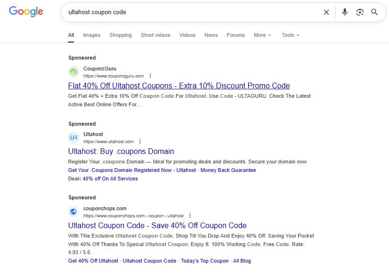Clear the search box with X icon
This screenshot has height=273, width=389.
(x=326, y=12)
